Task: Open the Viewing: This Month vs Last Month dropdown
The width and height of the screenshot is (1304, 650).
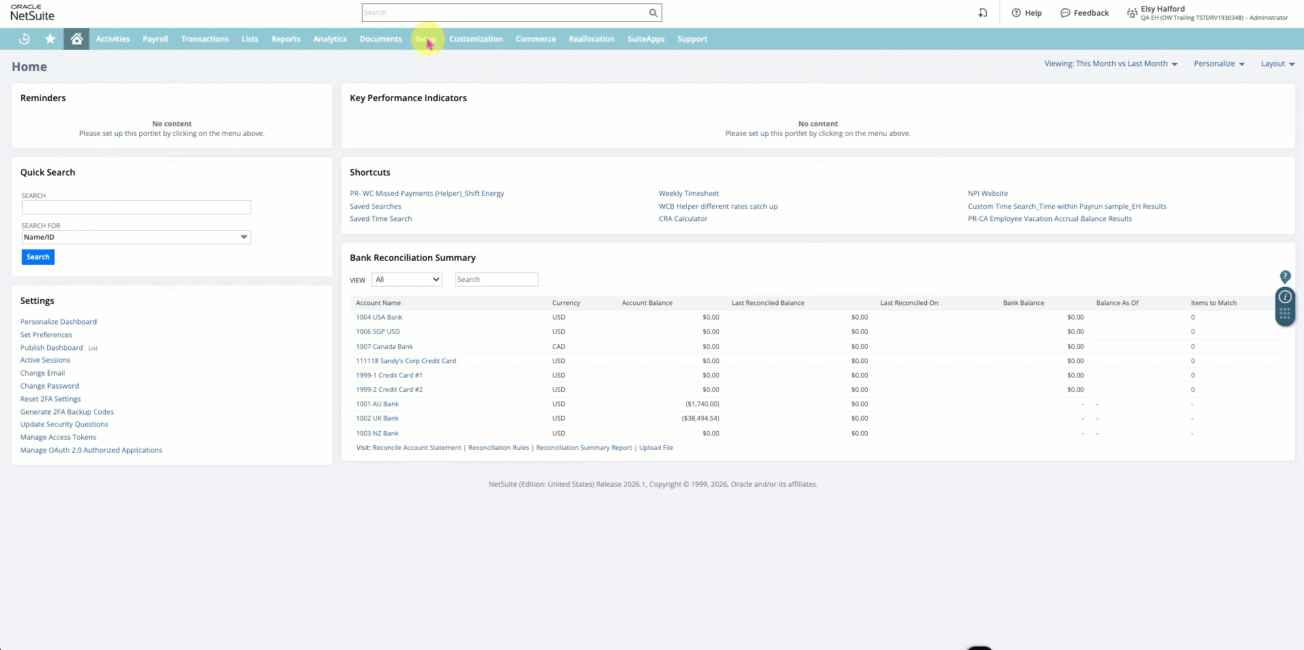Action: (x=1111, y=63)
